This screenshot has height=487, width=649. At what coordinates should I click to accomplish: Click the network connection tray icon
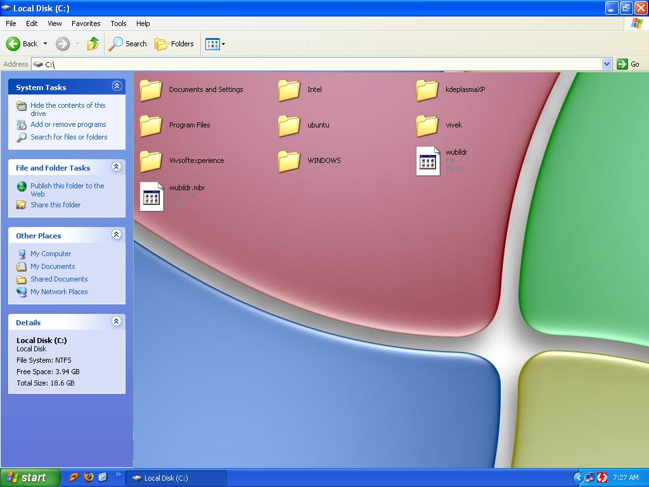pos(590,478)
